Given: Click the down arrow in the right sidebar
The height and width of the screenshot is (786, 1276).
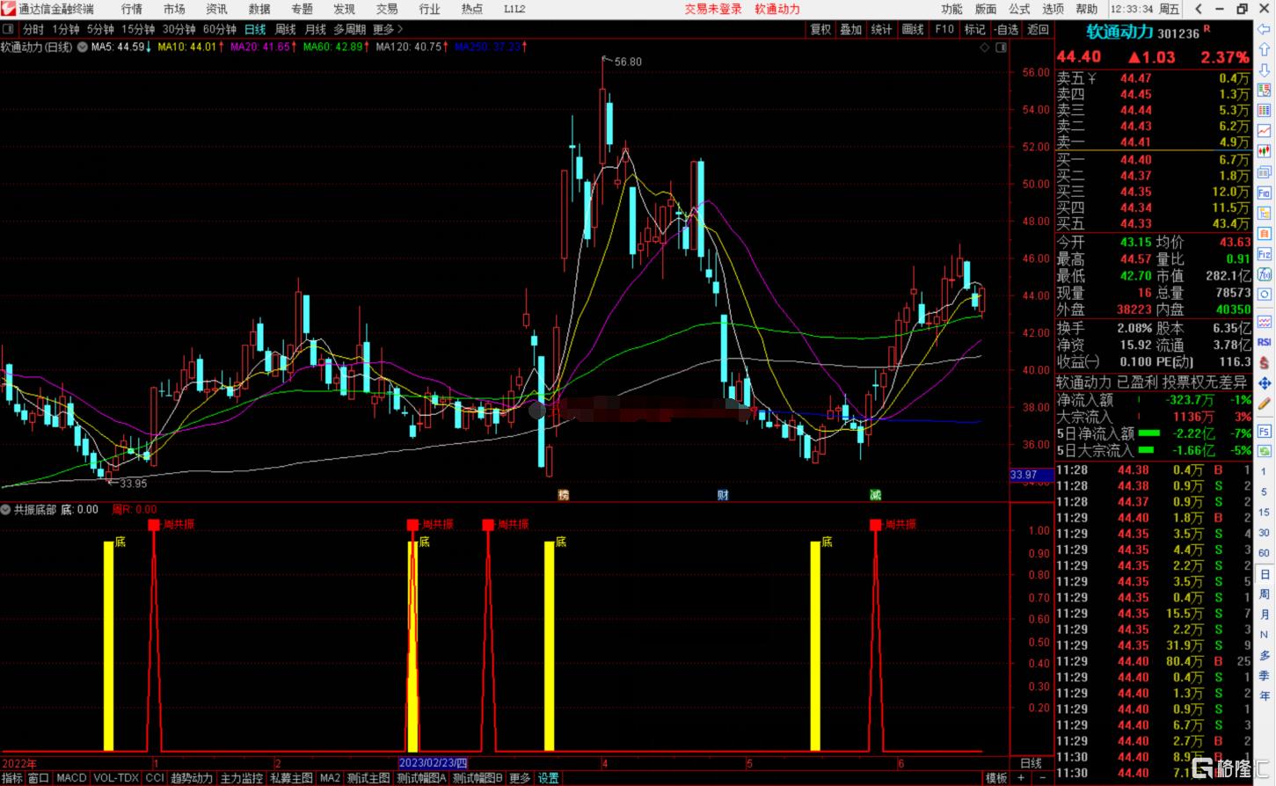Looking at the screenshot, I should (x=1265, y=70).
